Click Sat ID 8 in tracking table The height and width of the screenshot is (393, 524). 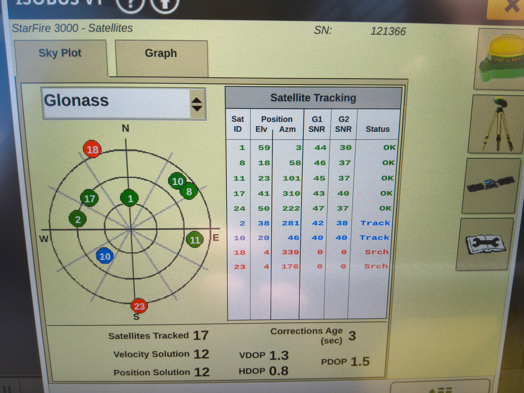point(242,163)
